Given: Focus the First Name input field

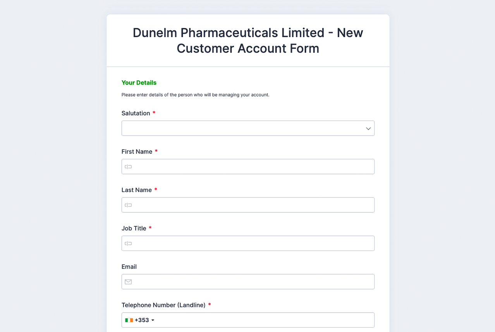Looking at the screenshot, I should 252,167.
